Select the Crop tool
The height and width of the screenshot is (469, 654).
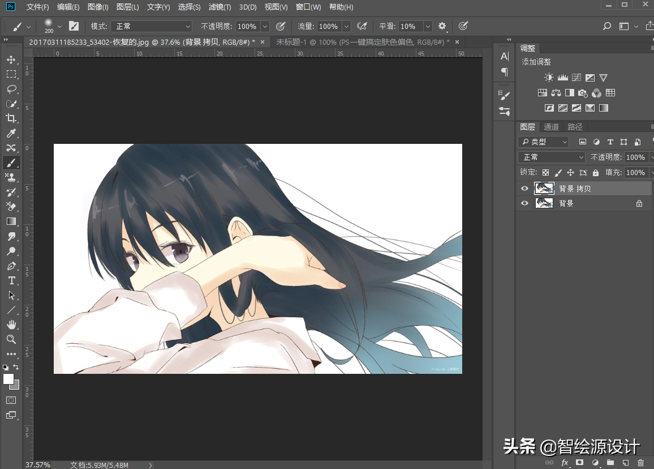pos(11,118)
